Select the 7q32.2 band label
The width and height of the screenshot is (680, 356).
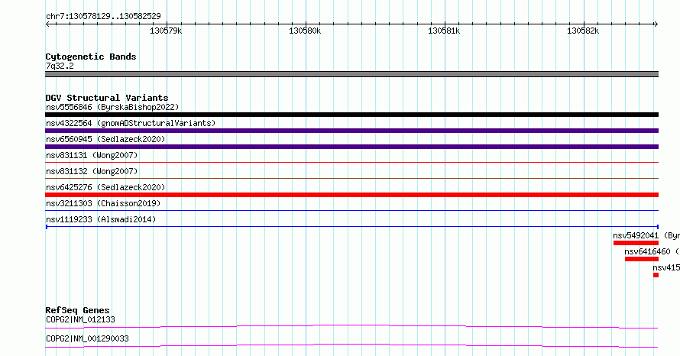pos(60,66)
